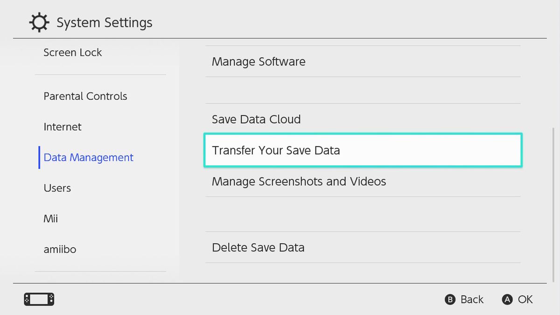Open Save Data Cloud

point(256,119)
